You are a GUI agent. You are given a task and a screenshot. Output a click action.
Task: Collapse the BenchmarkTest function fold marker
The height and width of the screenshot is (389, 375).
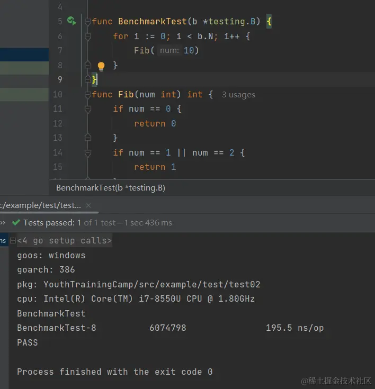(x=87, y=22)
